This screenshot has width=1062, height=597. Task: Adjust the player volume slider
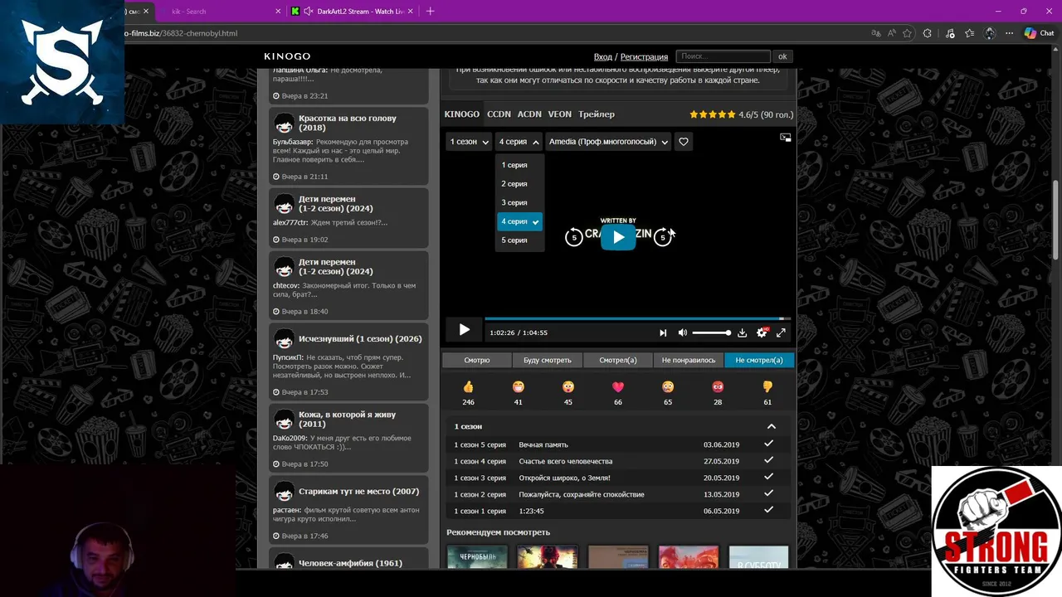coord(711,332)
